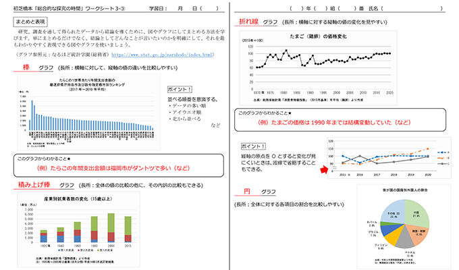Click red 第2次産業 legend marker

coord(78,250)
